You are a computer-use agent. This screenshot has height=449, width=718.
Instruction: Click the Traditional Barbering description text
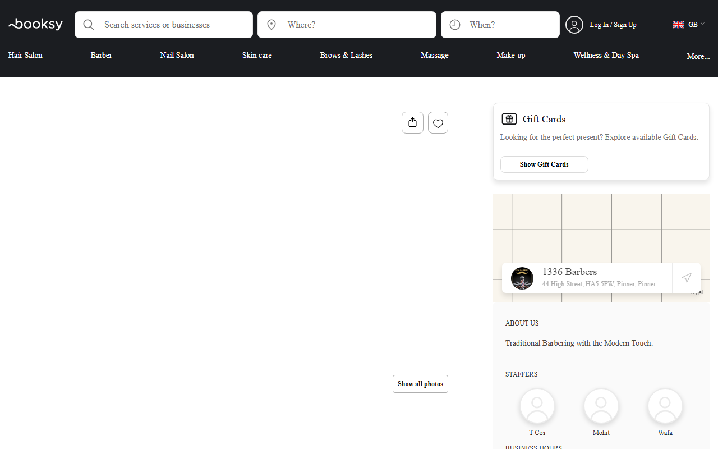(579, 343)
